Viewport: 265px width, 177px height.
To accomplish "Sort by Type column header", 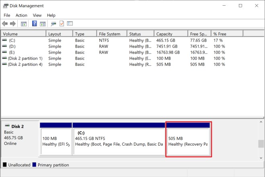I will click(x=85, y=34).
